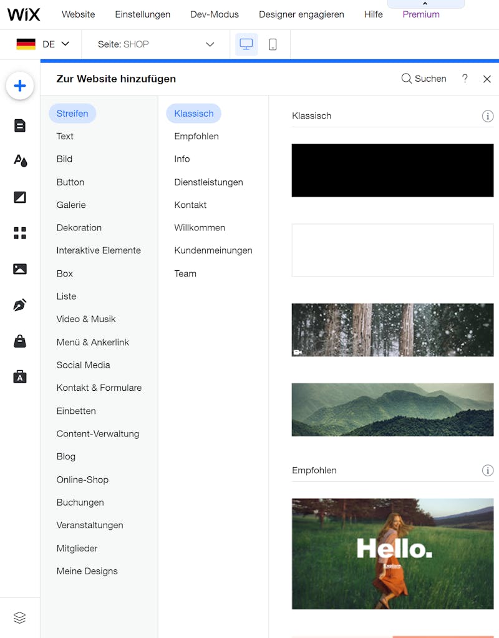
Task: Add the green mountains strip
Action: click(x=392, y=410)
